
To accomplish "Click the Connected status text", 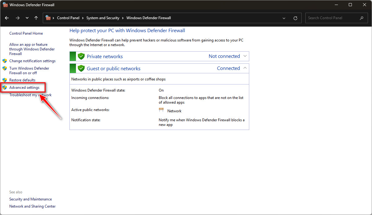I will (x=228, y=68).
